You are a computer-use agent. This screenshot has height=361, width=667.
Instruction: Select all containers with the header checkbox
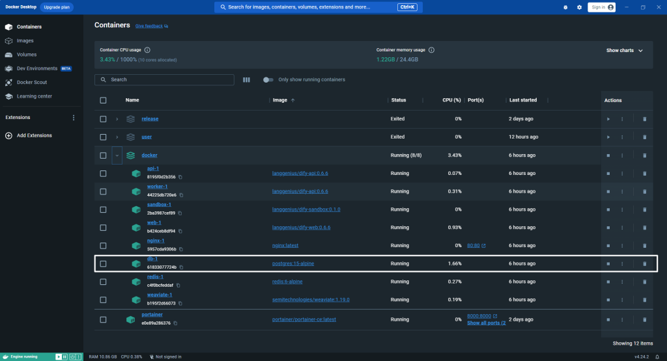103,100
